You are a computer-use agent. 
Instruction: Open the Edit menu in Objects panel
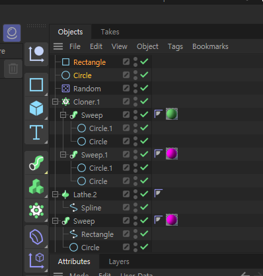point(96,46)
